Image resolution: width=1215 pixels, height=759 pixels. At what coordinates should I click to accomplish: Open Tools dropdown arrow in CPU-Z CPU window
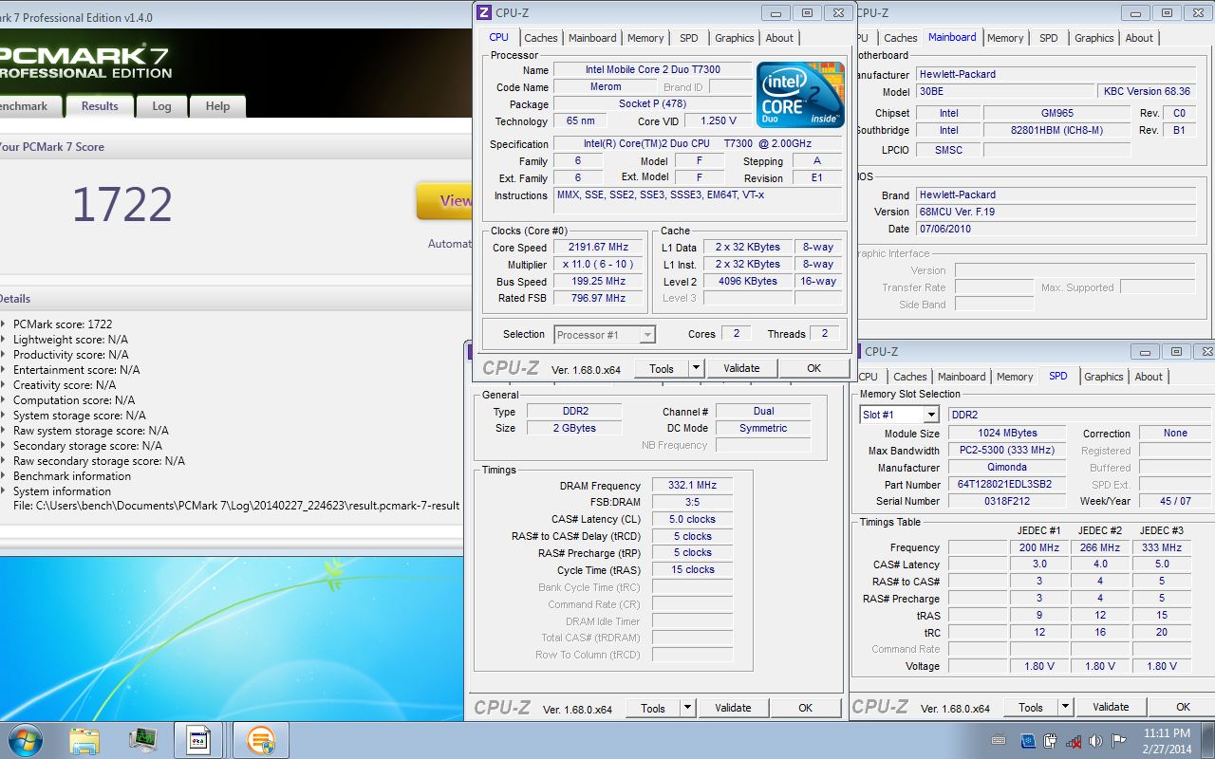click(x=696, y=368)
